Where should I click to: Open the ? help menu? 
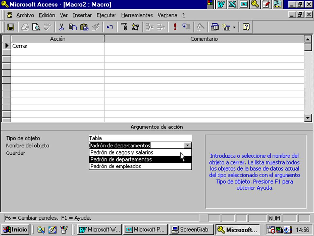183,15
